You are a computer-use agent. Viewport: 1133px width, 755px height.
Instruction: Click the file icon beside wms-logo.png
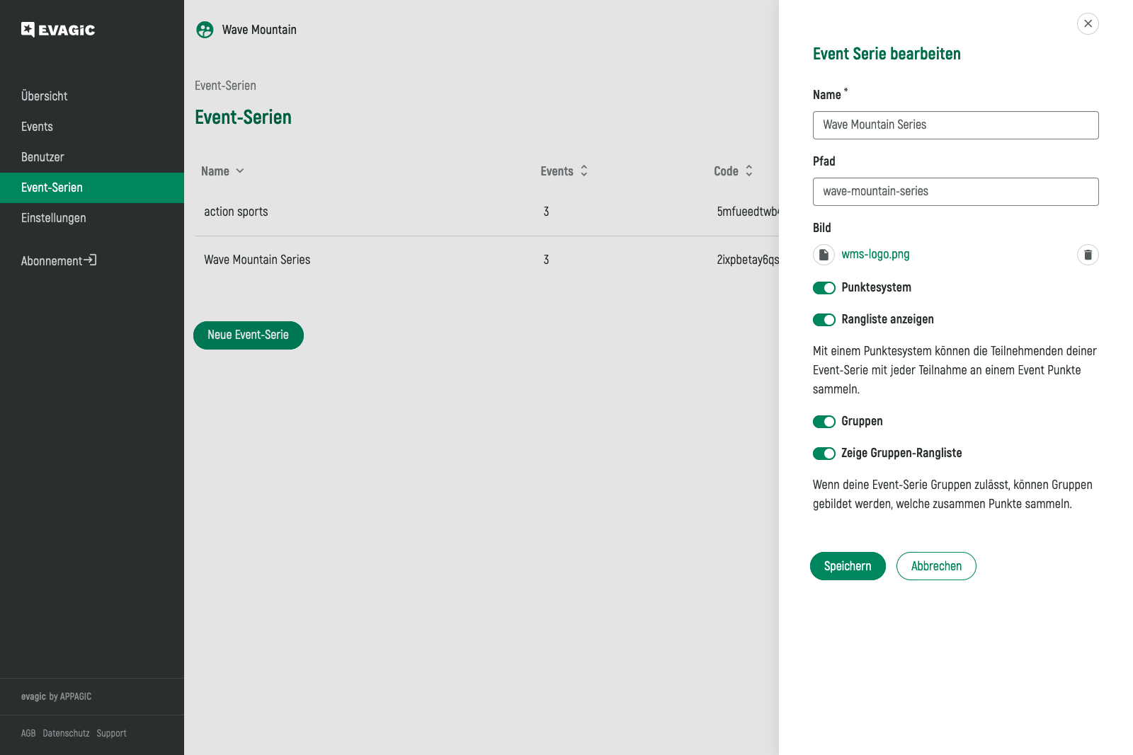tap(824, 255)
